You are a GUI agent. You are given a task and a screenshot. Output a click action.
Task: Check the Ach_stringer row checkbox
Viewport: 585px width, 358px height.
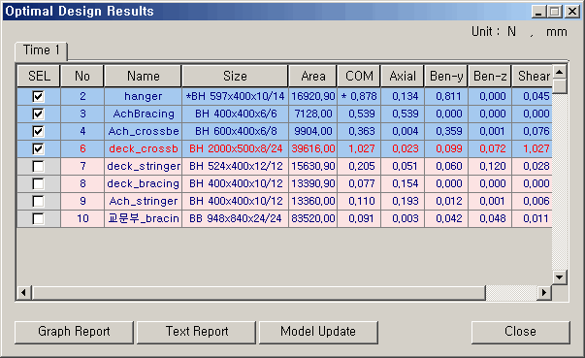[x=38, y=202]
